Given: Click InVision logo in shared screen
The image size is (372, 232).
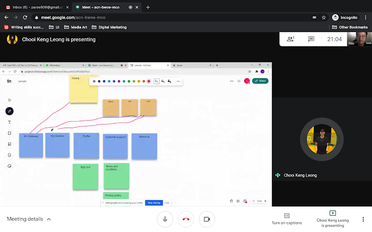Looking at the screenshot, I should coord(9,81).
